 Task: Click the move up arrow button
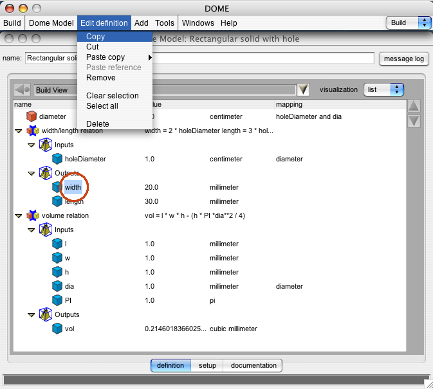pyautogui.click(x=414, y=106)
